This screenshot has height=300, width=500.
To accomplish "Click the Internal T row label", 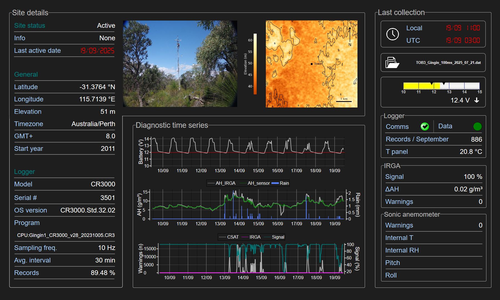I will [399, 238].
